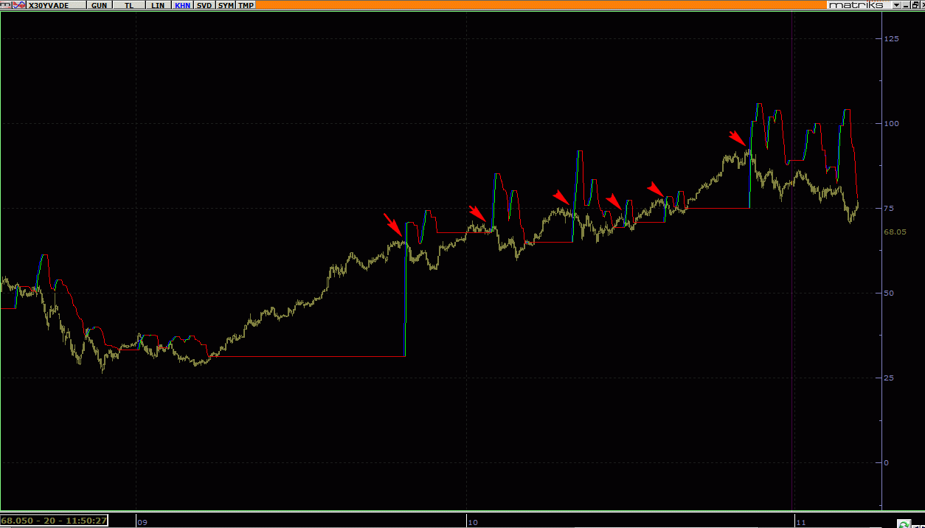Click the 0 price axis label
Viewport: 925px width, 528px height.
(x=887, y=463)
